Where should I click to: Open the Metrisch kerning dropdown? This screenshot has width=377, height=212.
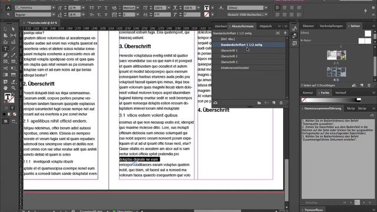137,8
